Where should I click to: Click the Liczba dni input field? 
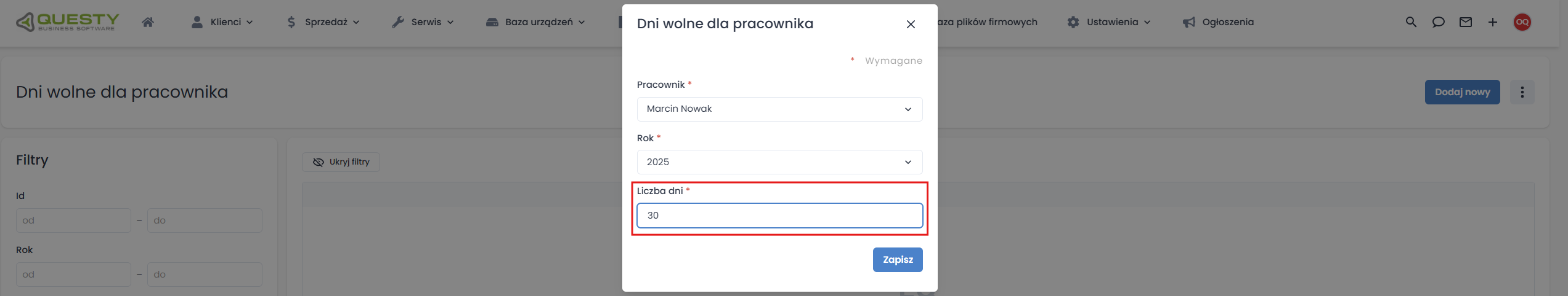[x=779, y=216]
